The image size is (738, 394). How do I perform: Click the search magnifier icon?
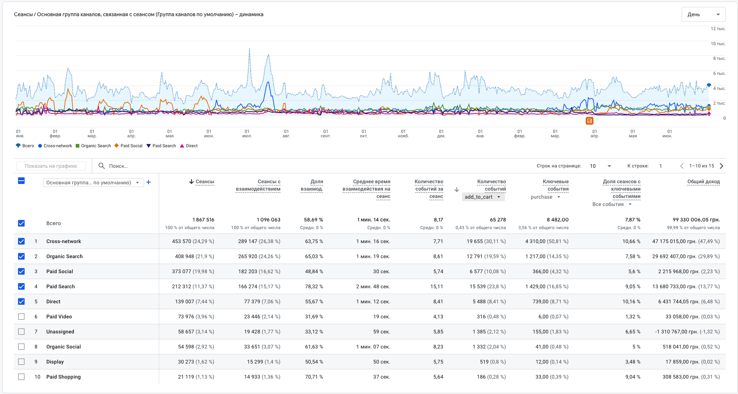pyautogui.click(x=102, y=166)
